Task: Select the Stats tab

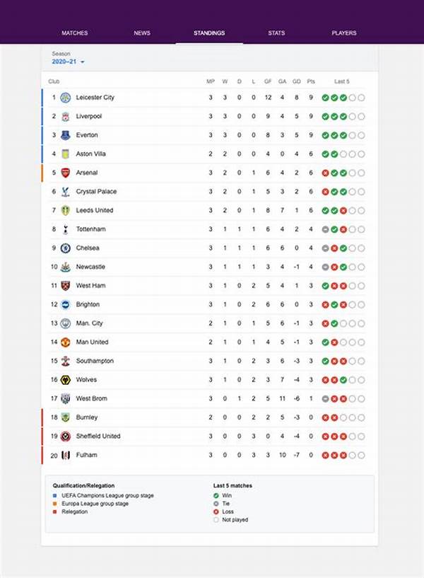Action: 276,33
